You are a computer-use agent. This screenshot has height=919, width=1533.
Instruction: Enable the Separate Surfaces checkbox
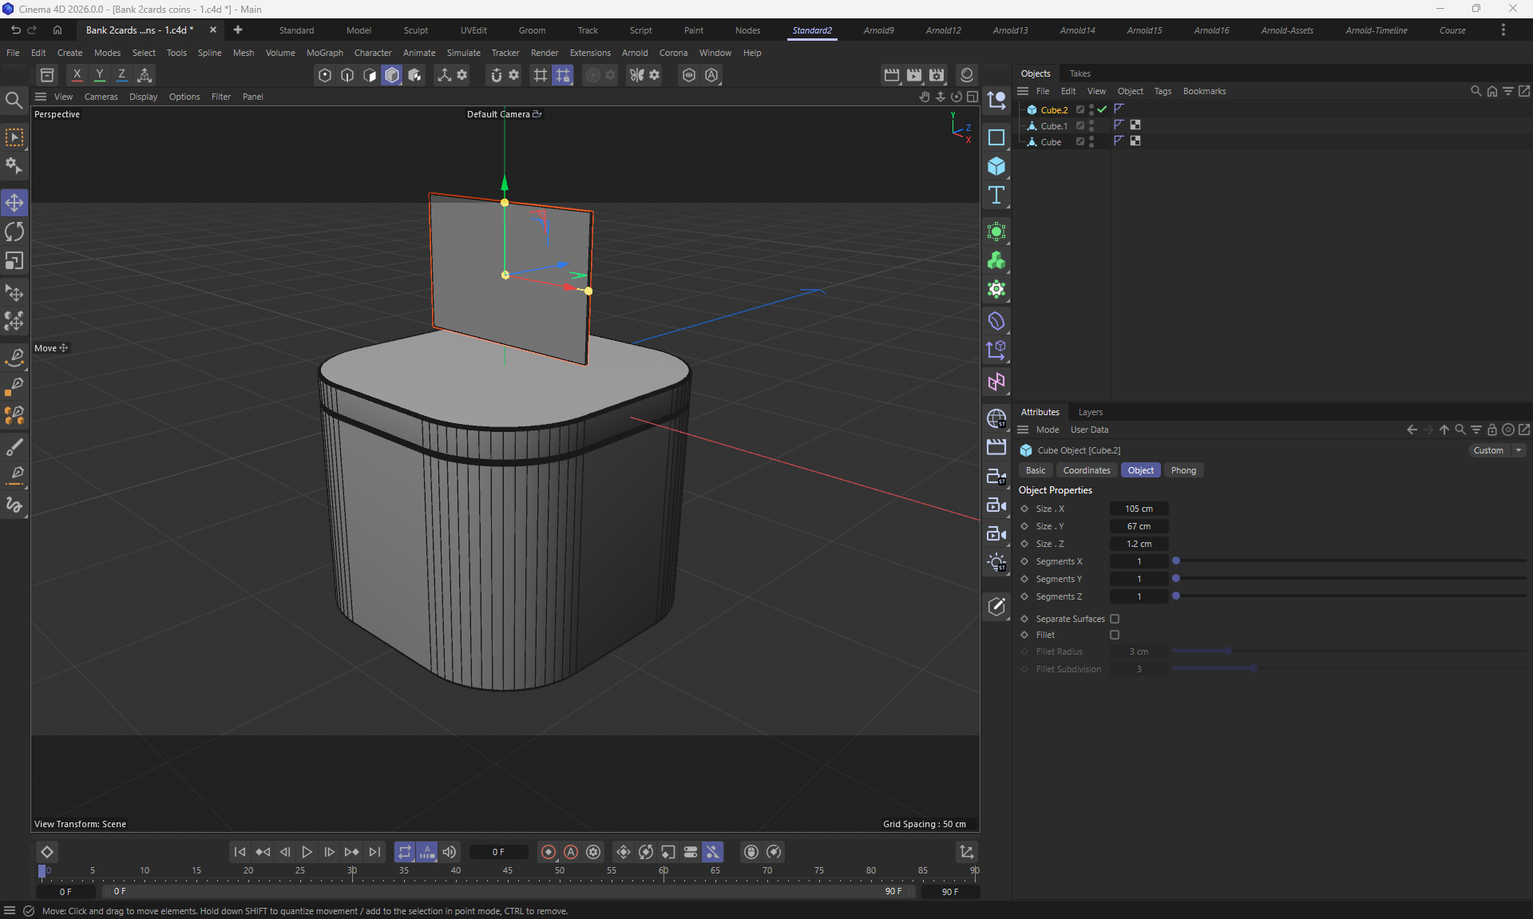[1115, 619]
